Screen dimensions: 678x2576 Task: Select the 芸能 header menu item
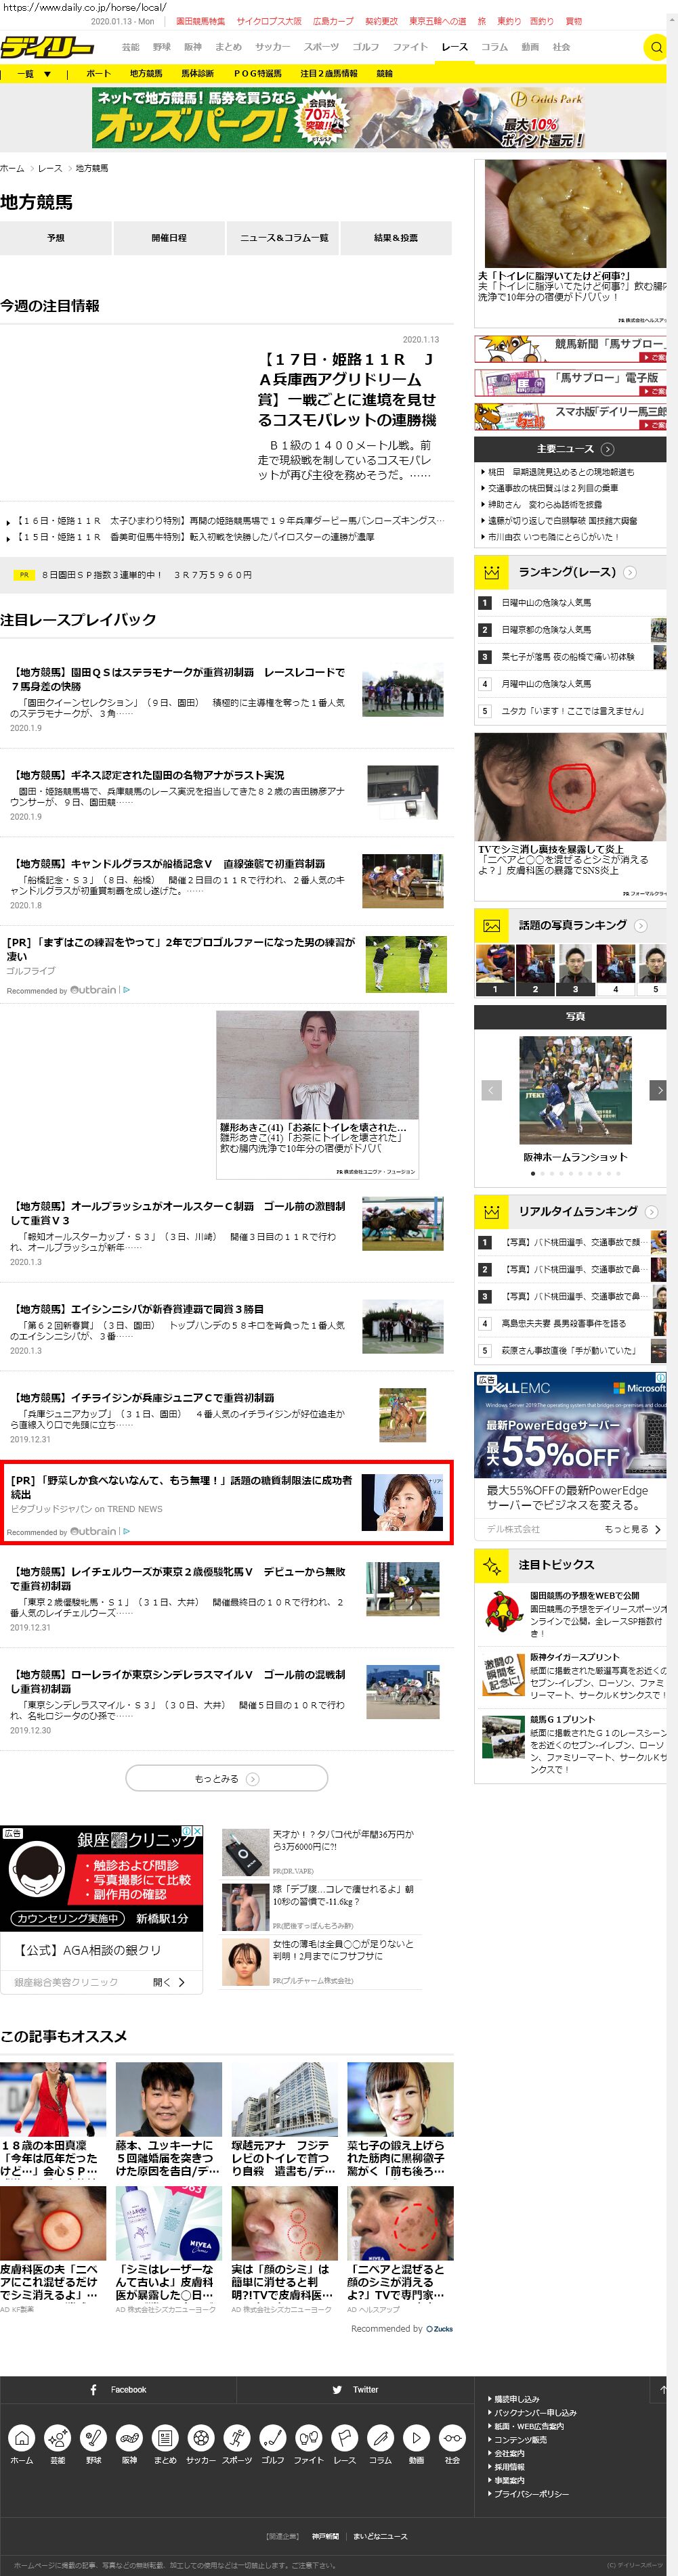[x=130, y=47]
